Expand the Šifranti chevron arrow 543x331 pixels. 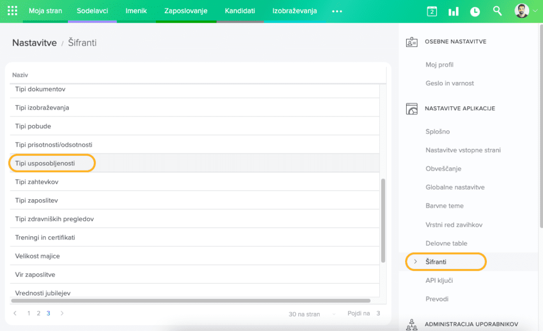415,262
